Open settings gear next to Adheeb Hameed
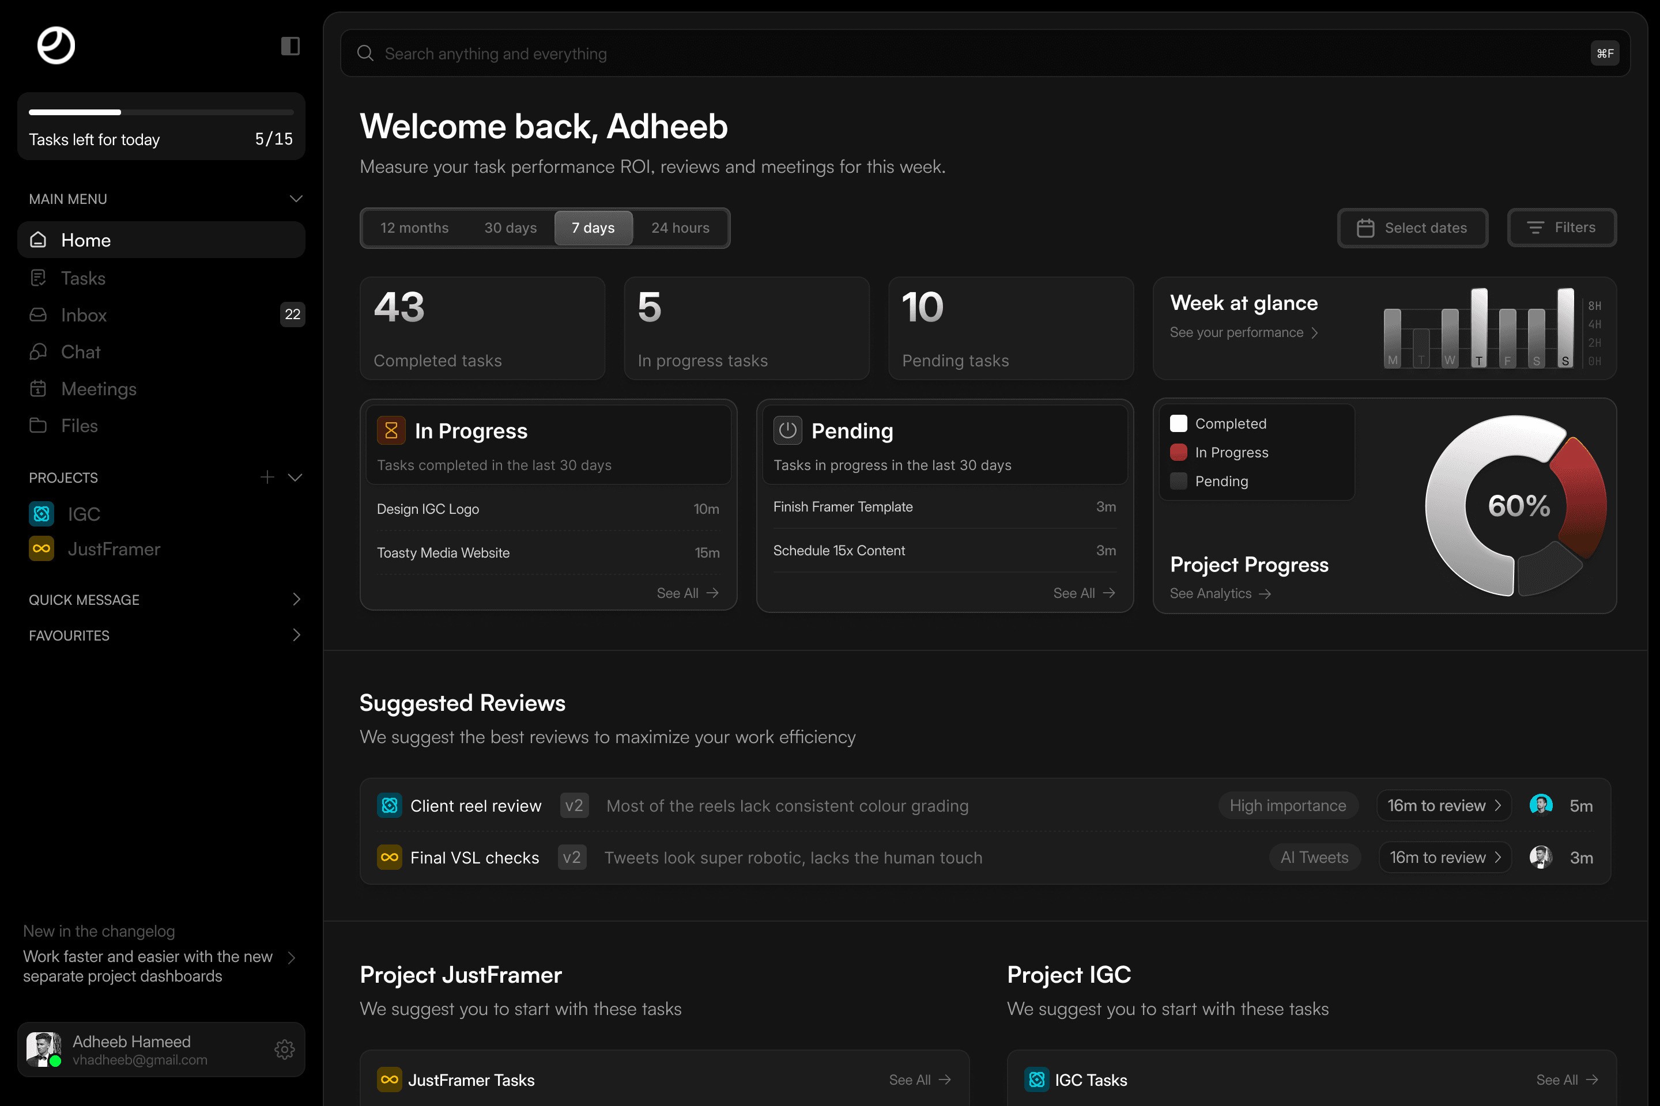The image size is (1660, 1106). coord(284,1050)
